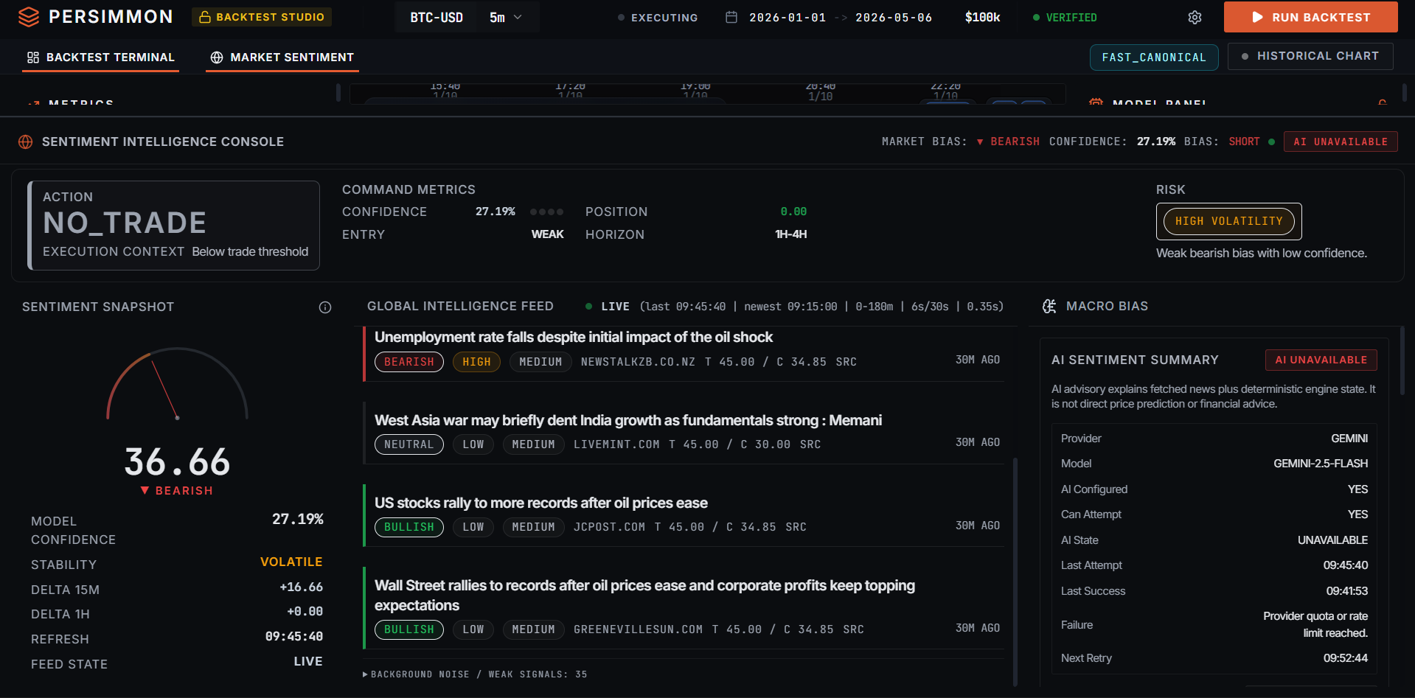
Task: Click the green LIVE feed indicator dot
Action: (588, 306)
